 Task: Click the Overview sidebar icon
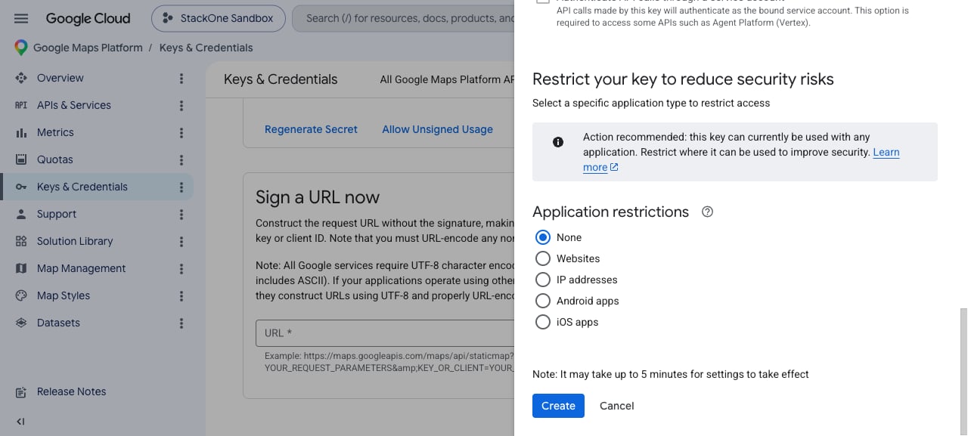point(21,78)
